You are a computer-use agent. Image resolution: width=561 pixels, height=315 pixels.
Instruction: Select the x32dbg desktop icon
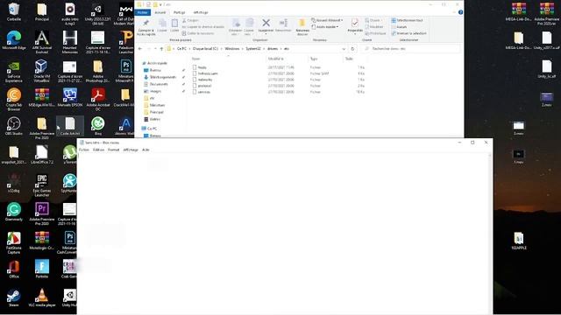point(14,183)
